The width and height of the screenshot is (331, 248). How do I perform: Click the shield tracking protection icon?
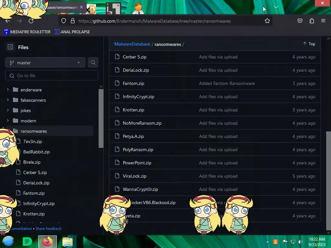tap(64, 21)
